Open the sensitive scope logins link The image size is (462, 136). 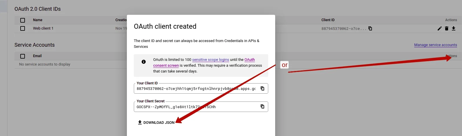[211, 60]
